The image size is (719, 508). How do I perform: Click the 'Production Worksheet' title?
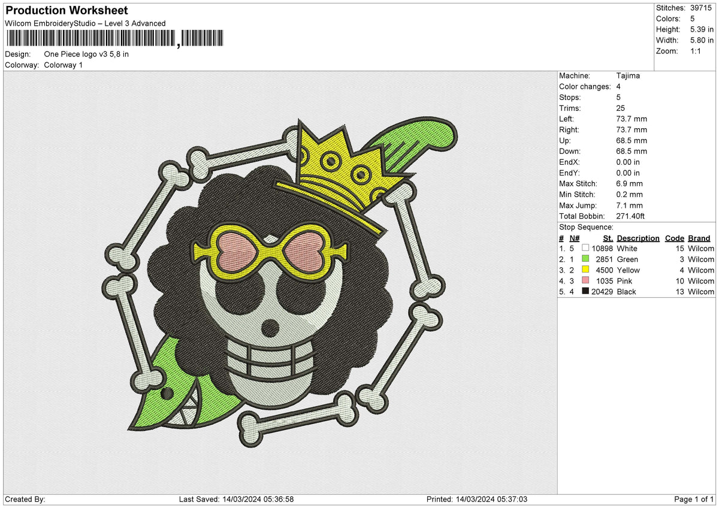tap(67, 11)
